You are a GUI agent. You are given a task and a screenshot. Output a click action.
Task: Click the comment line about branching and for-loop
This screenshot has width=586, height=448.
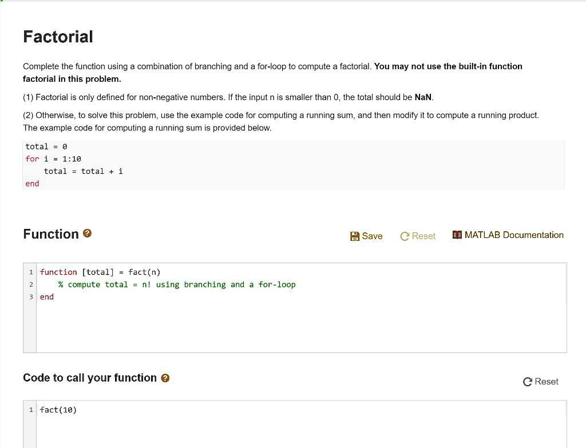point(177,284)
